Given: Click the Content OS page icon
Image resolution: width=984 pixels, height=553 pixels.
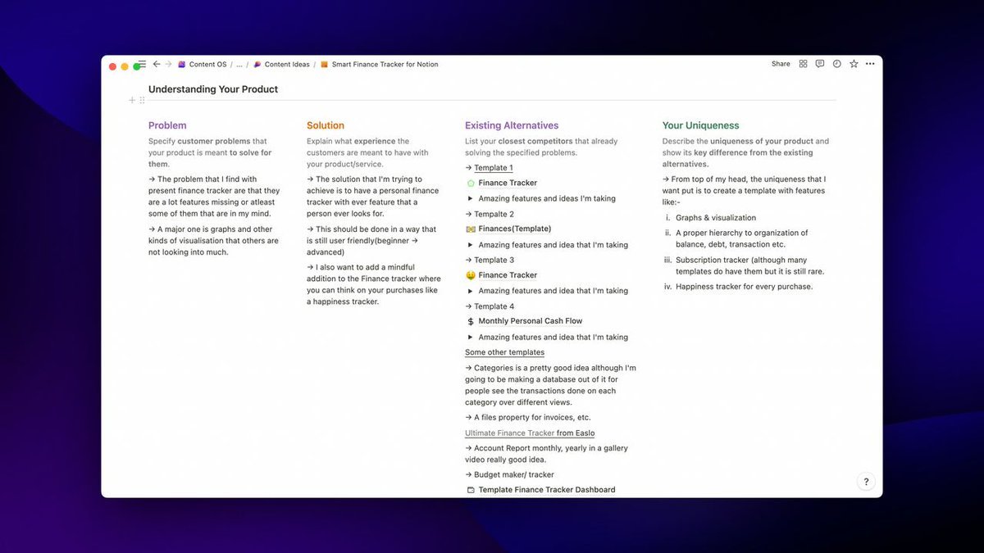Looking at the screenshot, I should pyautogui.click(x=182, y=64).
